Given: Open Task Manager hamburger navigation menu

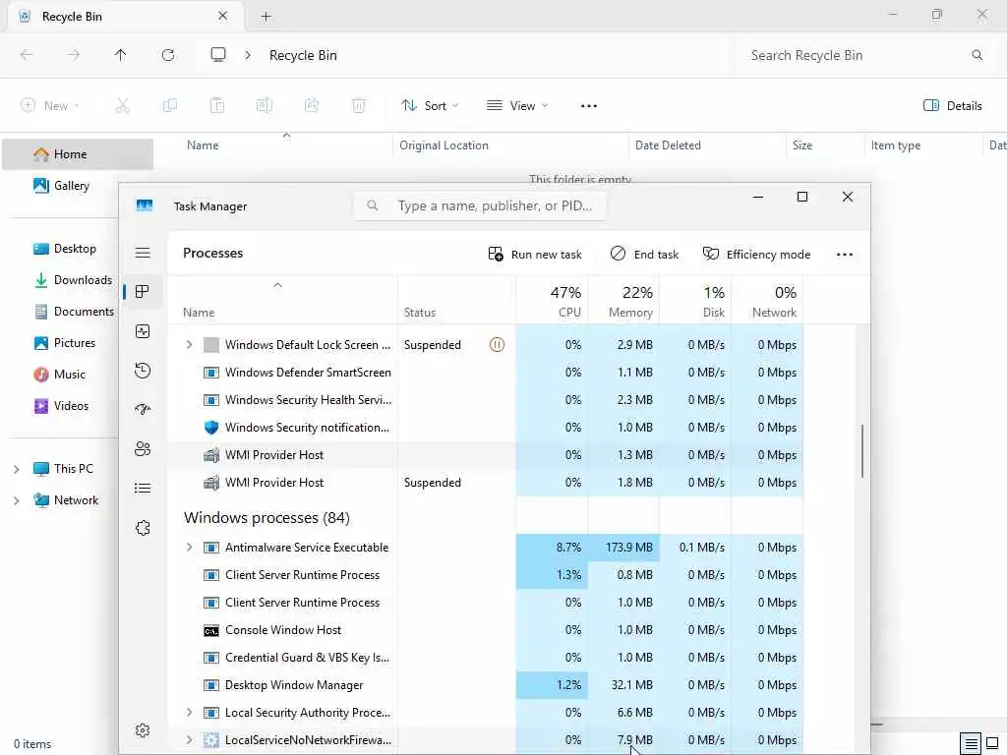Looking at the screenshot, I should point(143,253).
